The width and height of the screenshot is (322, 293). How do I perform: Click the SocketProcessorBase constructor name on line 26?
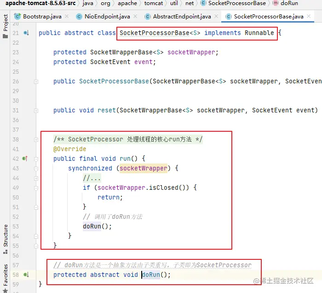coord(114,81)
